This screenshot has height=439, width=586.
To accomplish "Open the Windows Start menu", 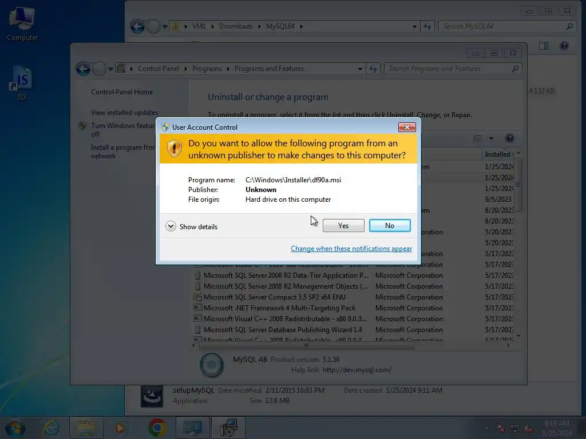I will (x=15, y=428).
